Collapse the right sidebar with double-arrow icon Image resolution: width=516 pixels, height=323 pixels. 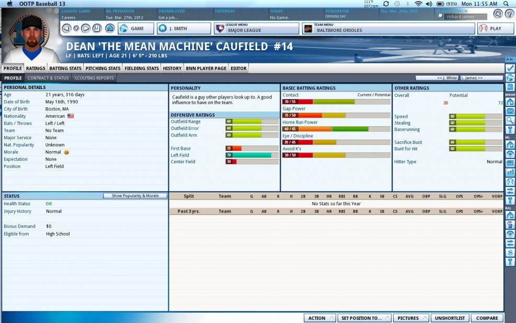point(510,60)
